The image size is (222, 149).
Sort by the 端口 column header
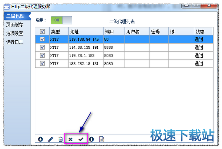(114, 31)
